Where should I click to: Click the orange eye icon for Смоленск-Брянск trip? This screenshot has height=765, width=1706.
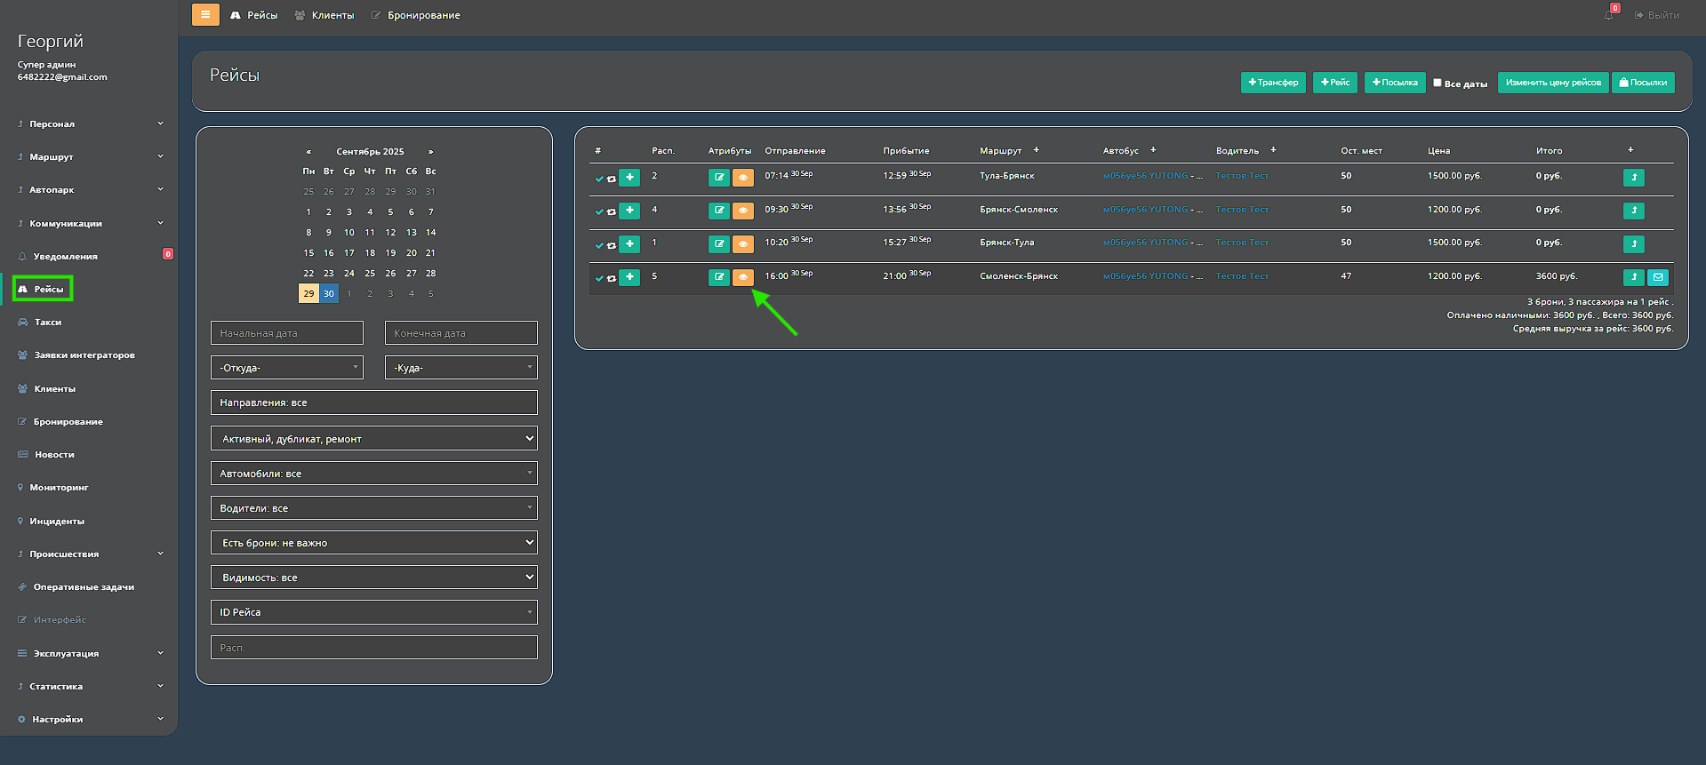pos(742,277)
